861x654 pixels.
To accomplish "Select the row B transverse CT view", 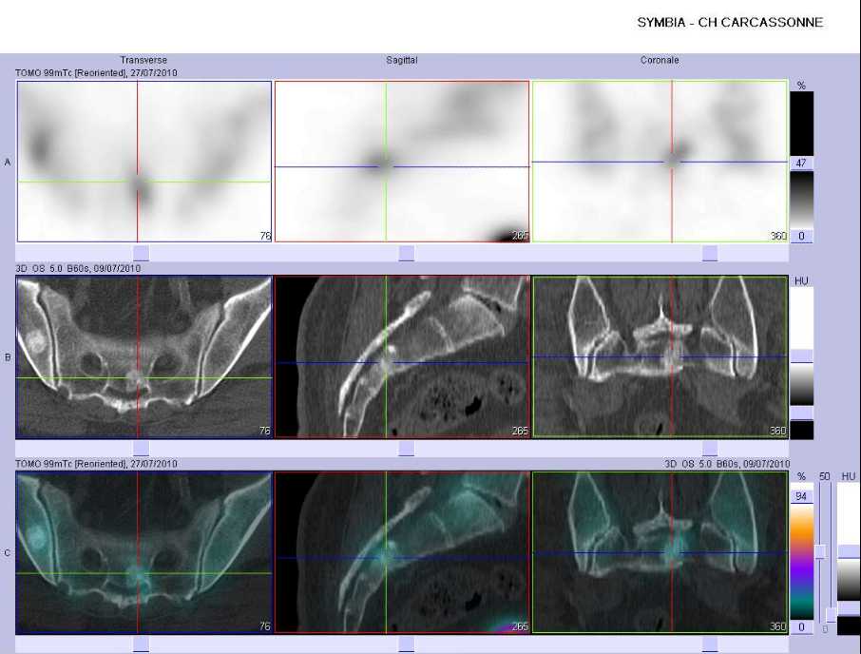I will [143, 356].
